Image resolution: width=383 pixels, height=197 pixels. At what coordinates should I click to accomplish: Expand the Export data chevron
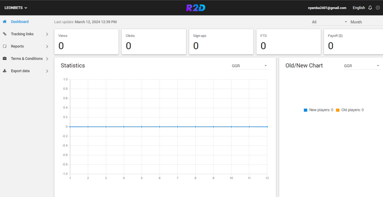point(47,71)
